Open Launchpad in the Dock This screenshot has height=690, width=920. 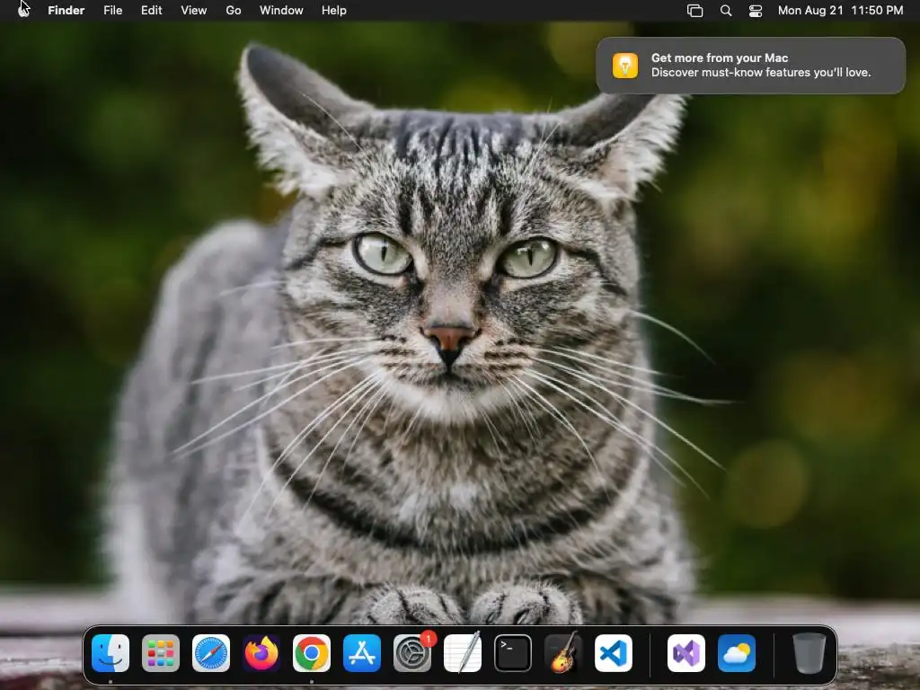[x=161, y=653]
